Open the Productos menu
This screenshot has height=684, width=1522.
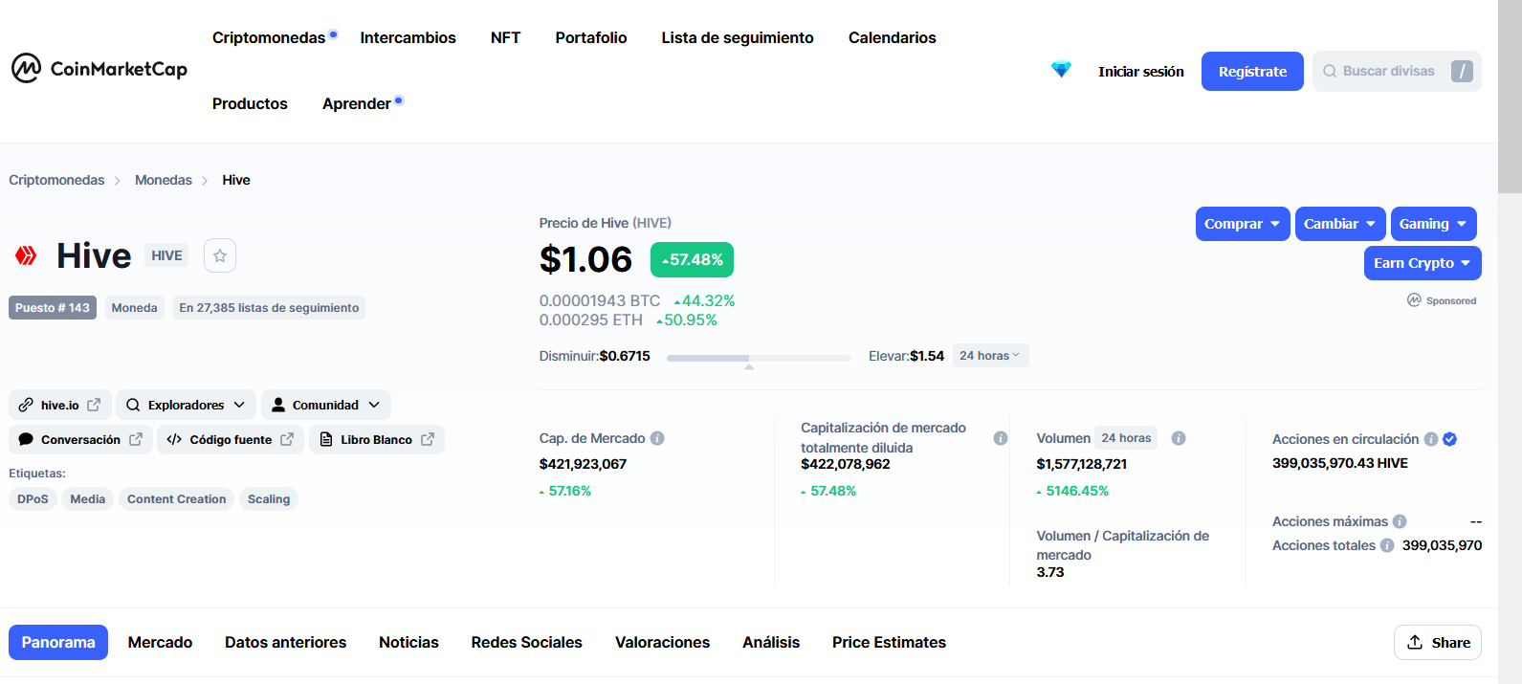coord(250,103)
